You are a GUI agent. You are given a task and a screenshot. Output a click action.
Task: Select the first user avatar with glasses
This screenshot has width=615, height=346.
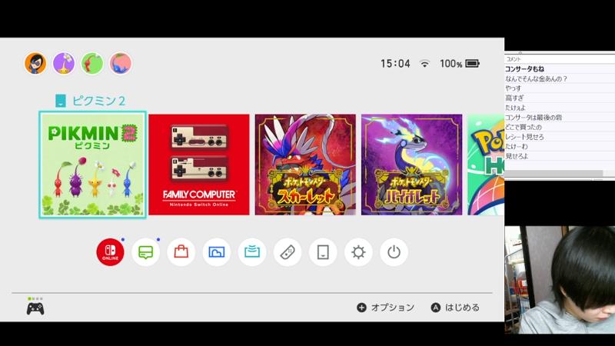click(x=35, y=63)
